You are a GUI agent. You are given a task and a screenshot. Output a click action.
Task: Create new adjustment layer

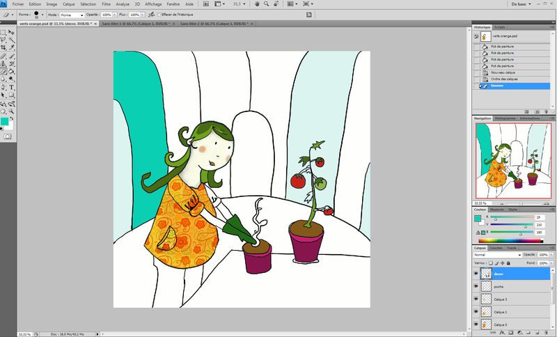[x=519, y=333]
